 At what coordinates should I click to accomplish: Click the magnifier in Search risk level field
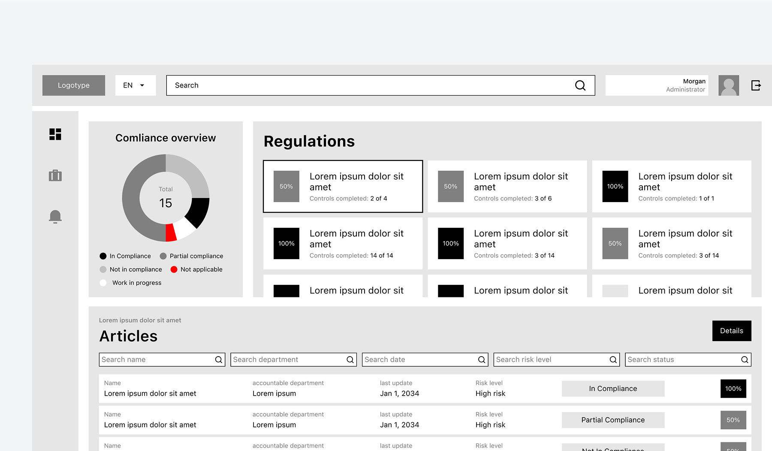coord(613,359)
